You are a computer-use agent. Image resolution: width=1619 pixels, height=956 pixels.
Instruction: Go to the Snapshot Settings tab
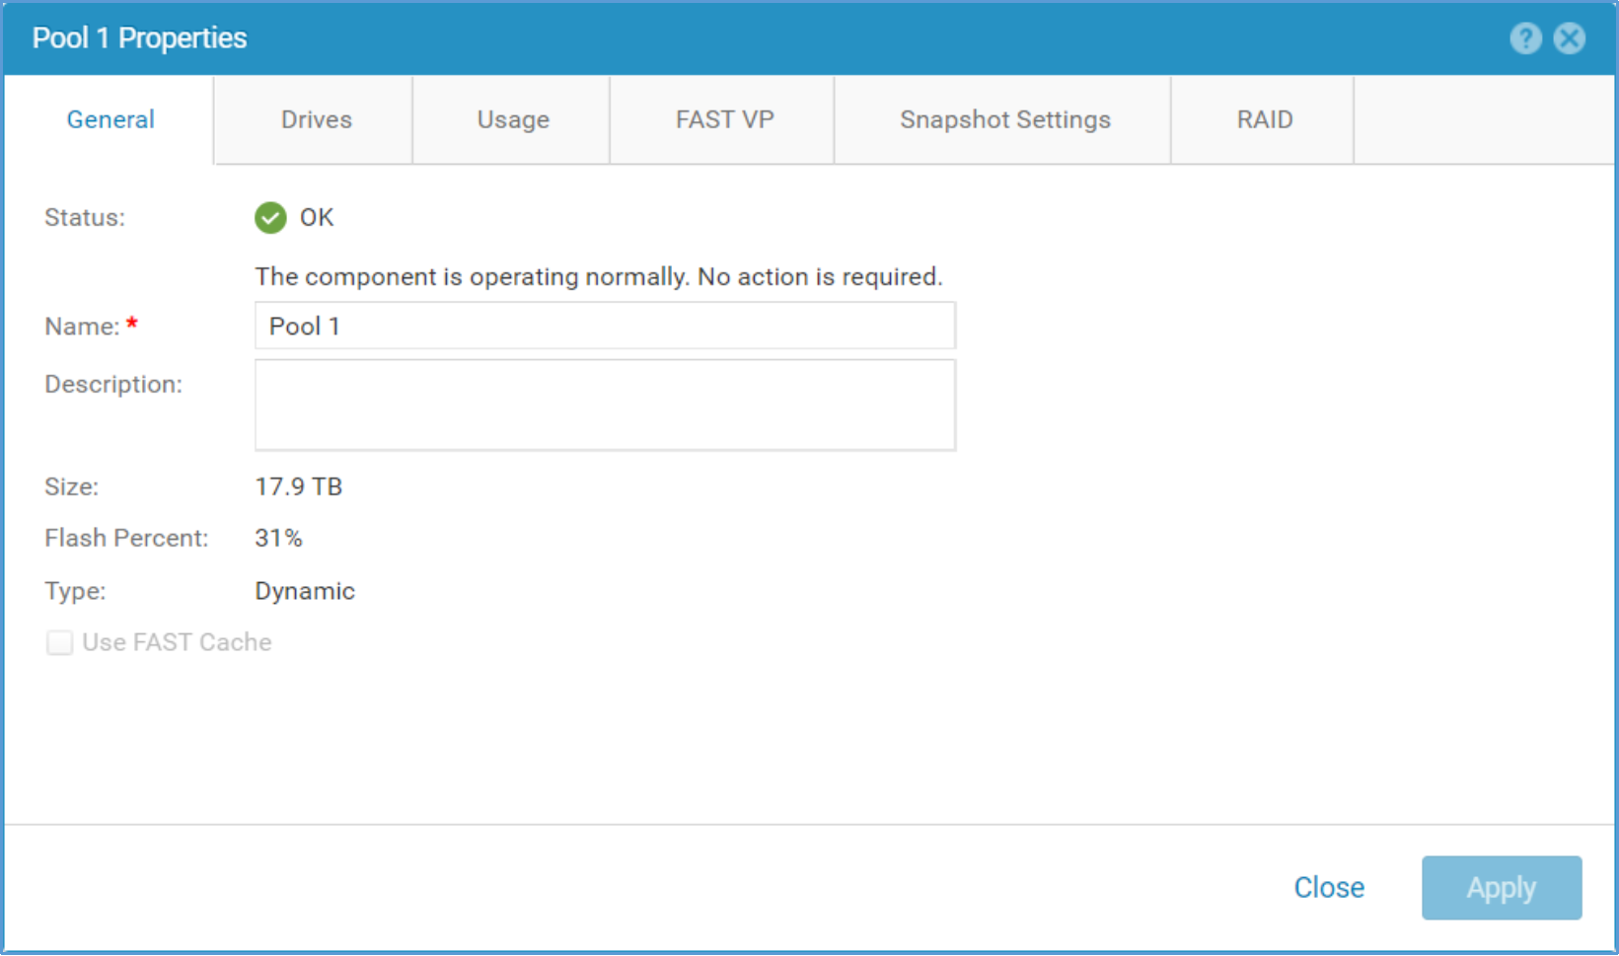(x=1004, y=119)
